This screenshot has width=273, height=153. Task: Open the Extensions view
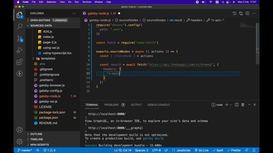coord(20,62)
